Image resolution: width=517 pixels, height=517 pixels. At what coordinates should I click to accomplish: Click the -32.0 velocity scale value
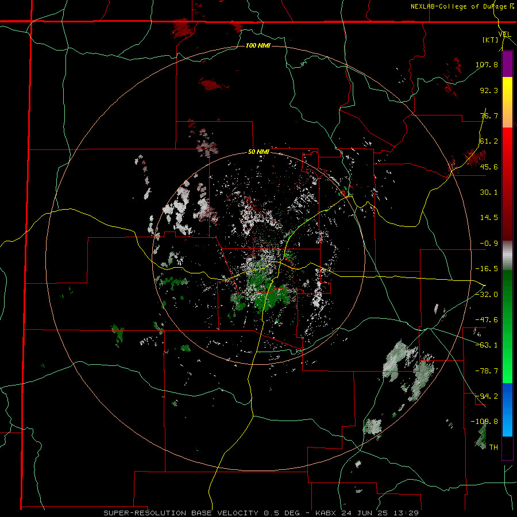487,294
